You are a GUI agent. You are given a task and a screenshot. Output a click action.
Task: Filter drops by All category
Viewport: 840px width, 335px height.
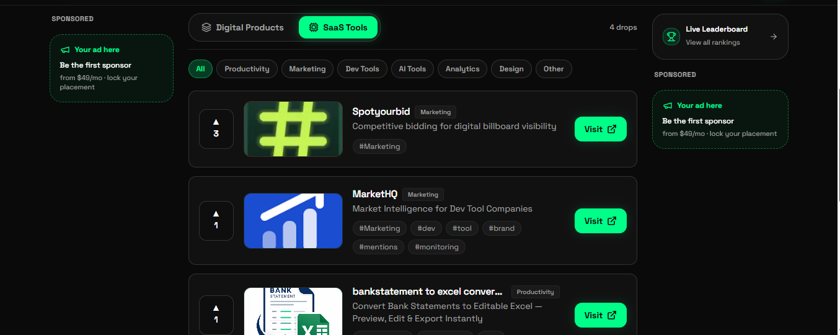[200, 69]
